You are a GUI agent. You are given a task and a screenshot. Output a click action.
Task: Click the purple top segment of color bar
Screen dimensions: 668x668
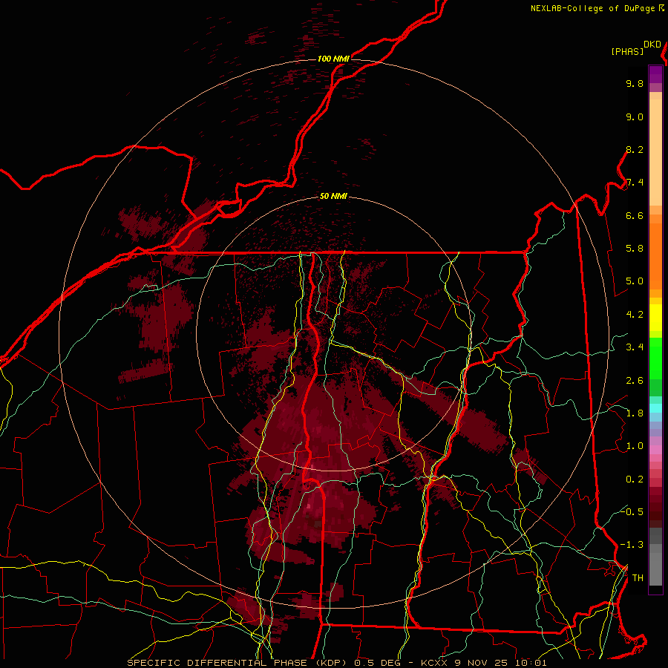(x=655, y=74)
